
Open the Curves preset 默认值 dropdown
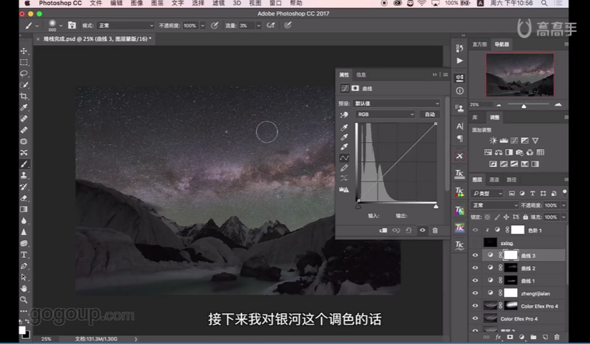coord(397,103)
